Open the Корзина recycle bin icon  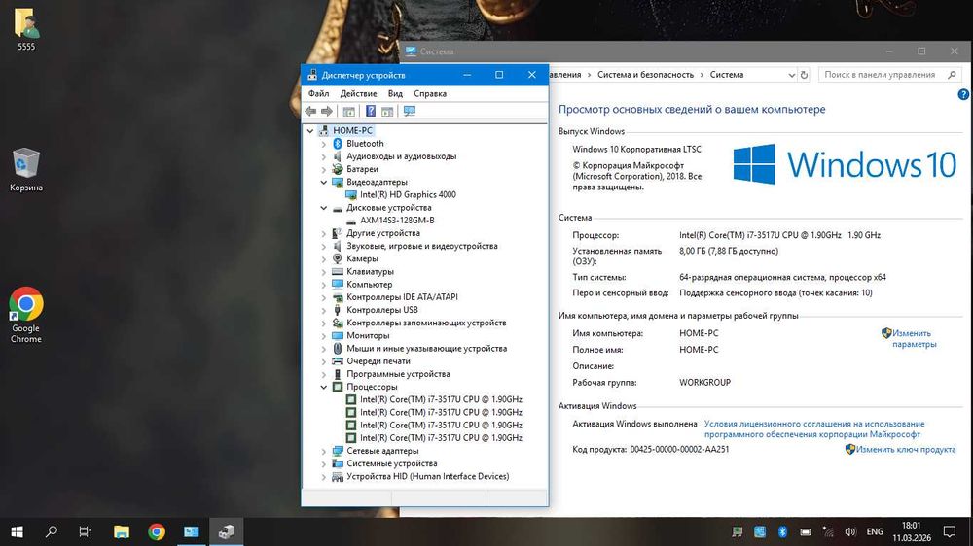pyautogui.click(x=26, y=169)
